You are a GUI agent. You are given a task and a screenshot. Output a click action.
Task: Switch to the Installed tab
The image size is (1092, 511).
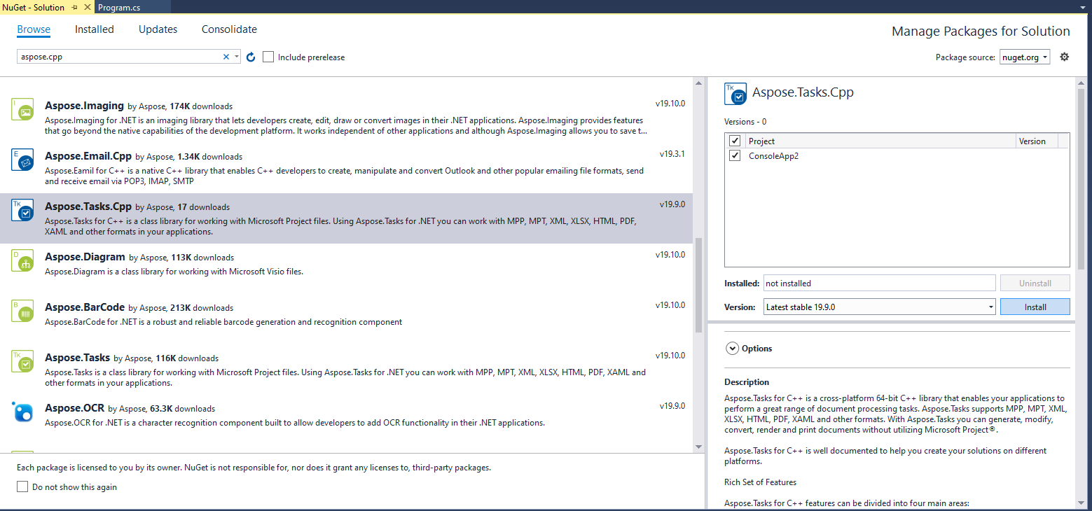coord(95,29)
